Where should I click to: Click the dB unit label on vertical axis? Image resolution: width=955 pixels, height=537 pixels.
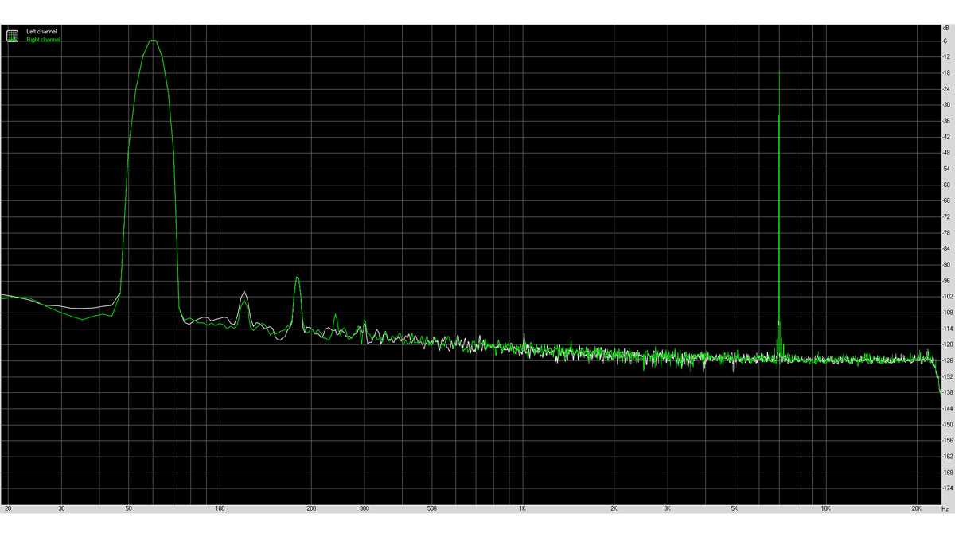(x=945, y=29)
